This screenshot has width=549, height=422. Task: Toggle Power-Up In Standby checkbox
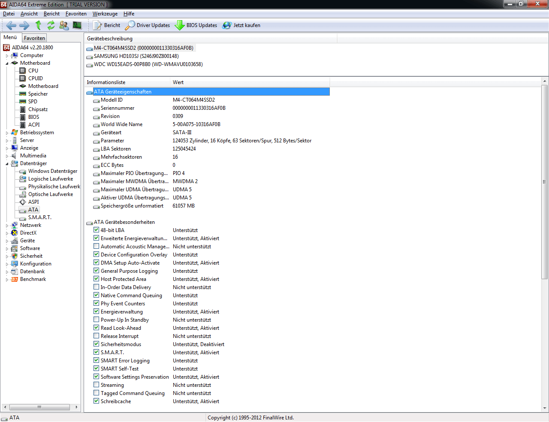click(97, 320)
